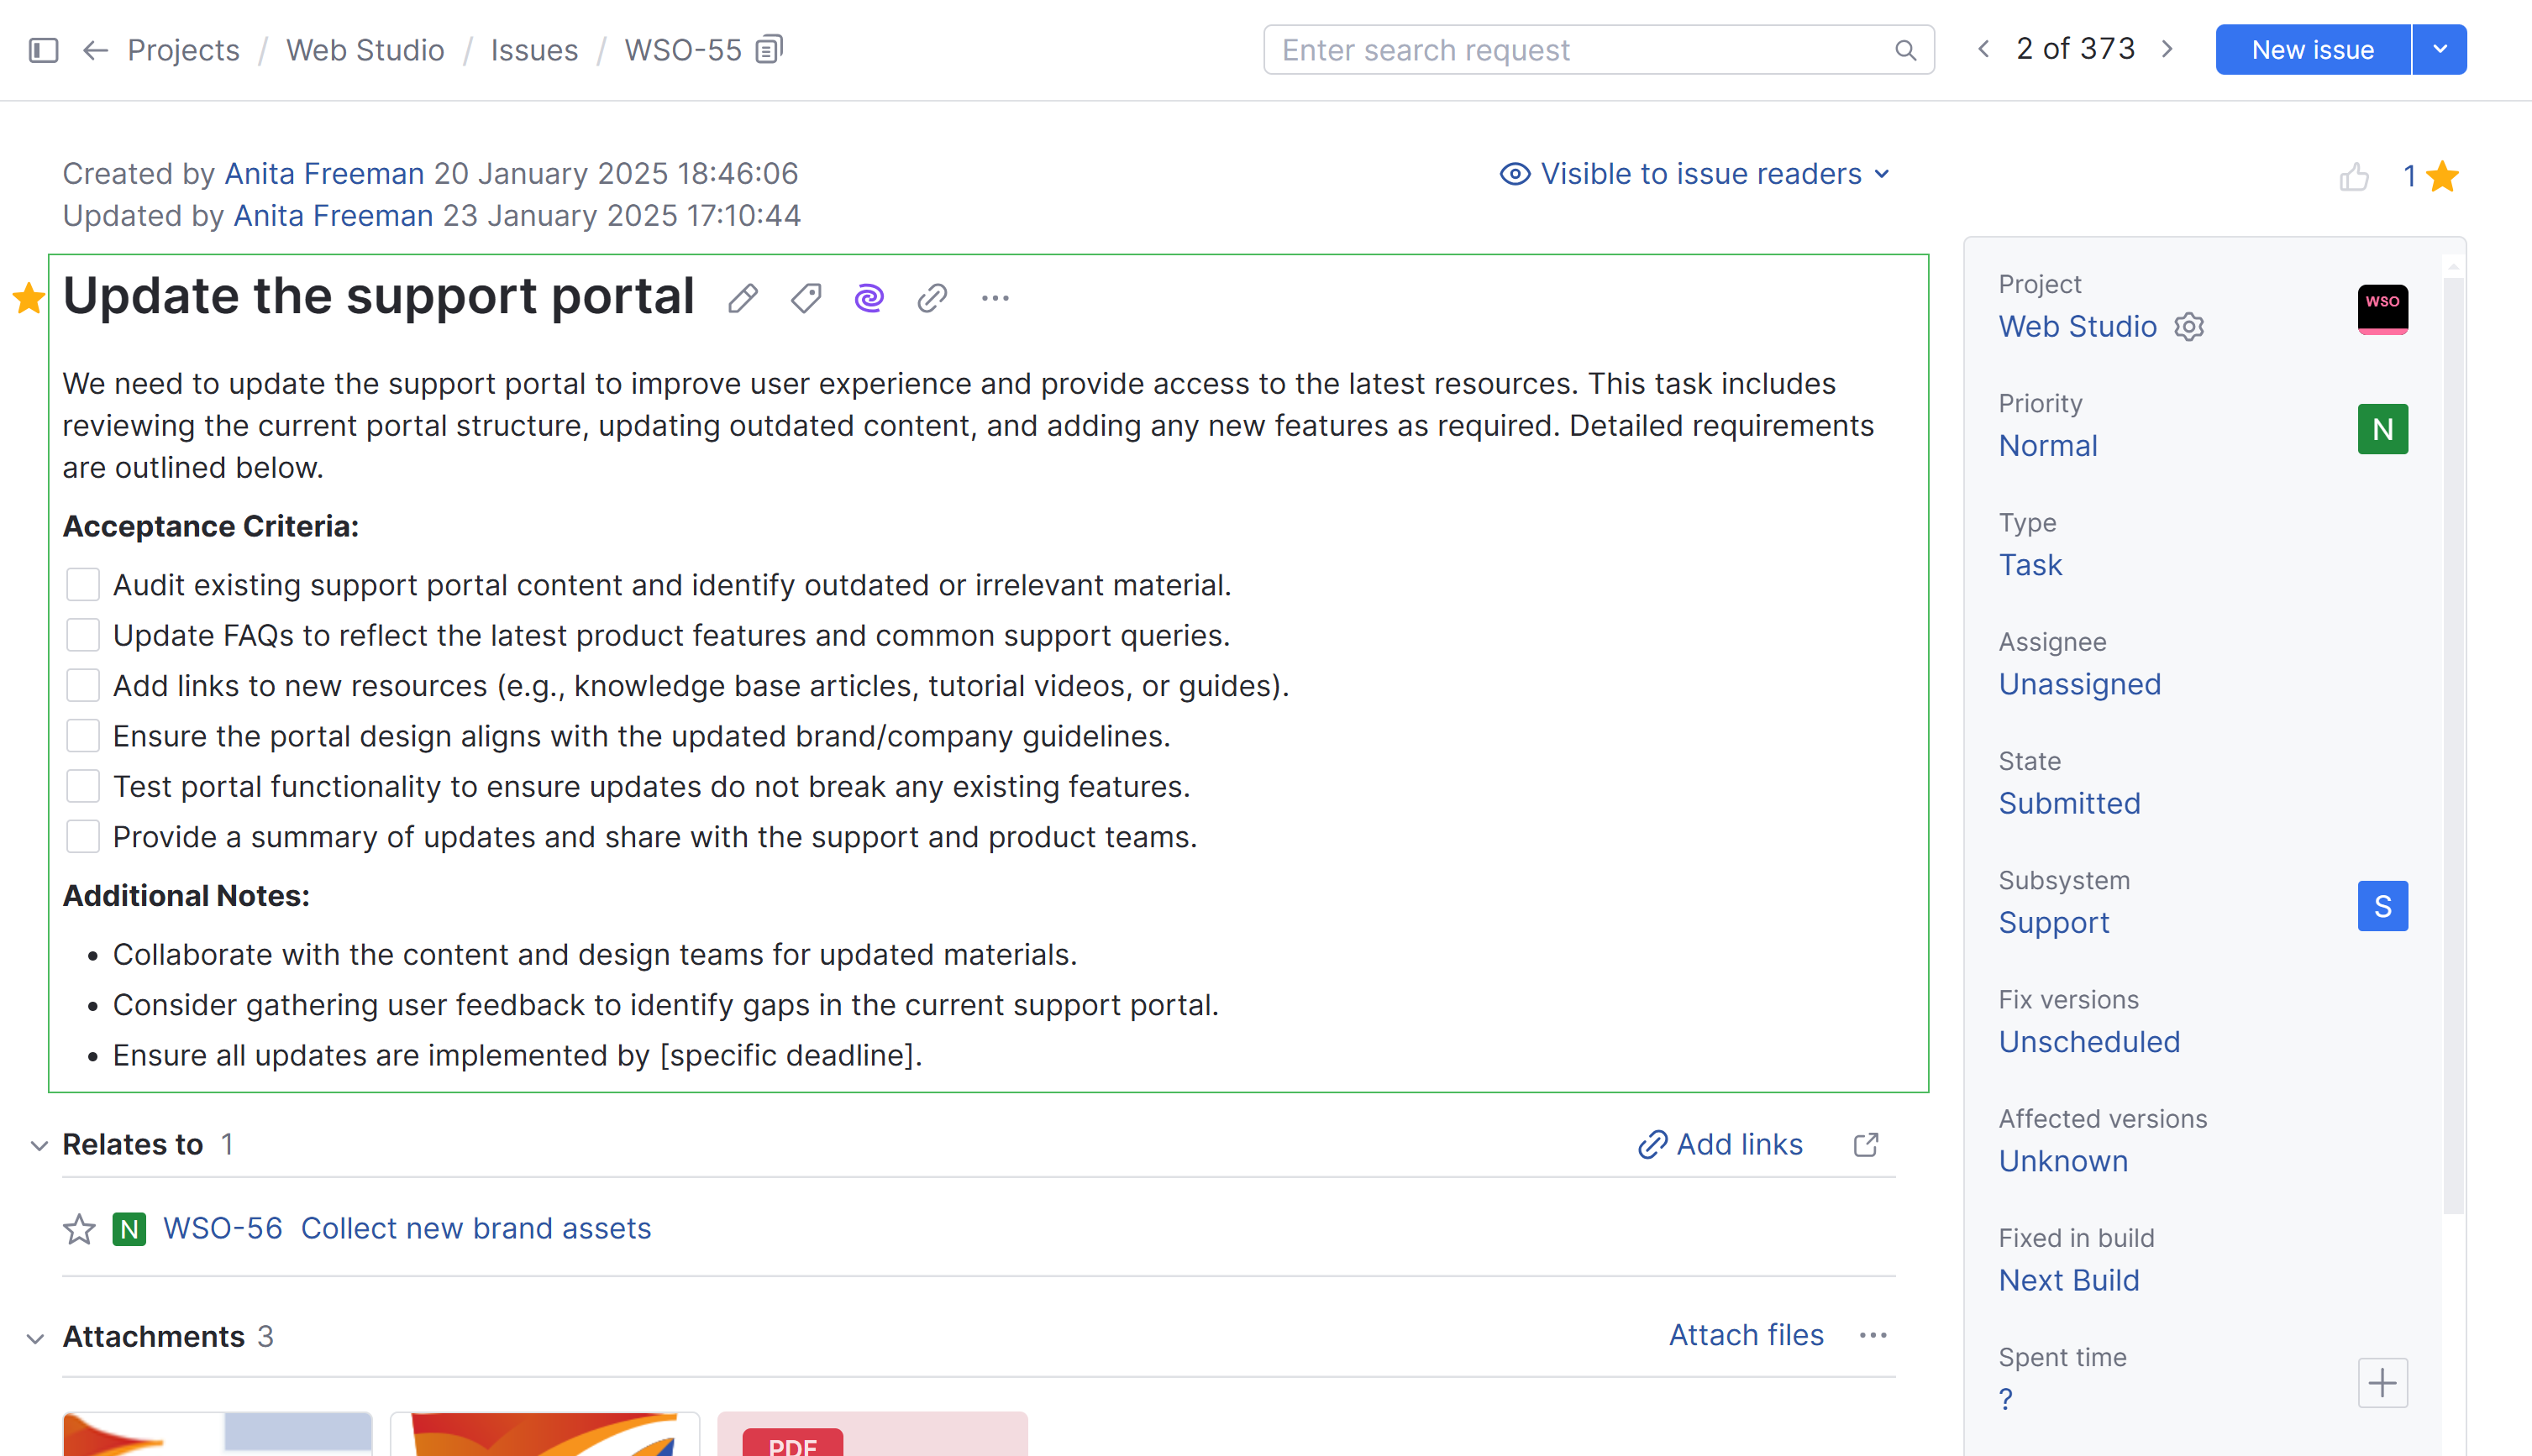
Task: Collapse the Attachments section
Action: tap(36, 1338)
